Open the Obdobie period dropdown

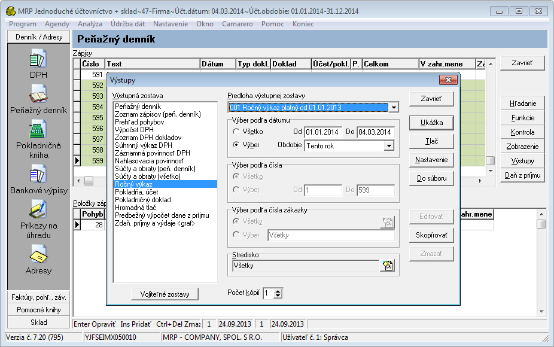pyautogui.click(x=388, y=145)
